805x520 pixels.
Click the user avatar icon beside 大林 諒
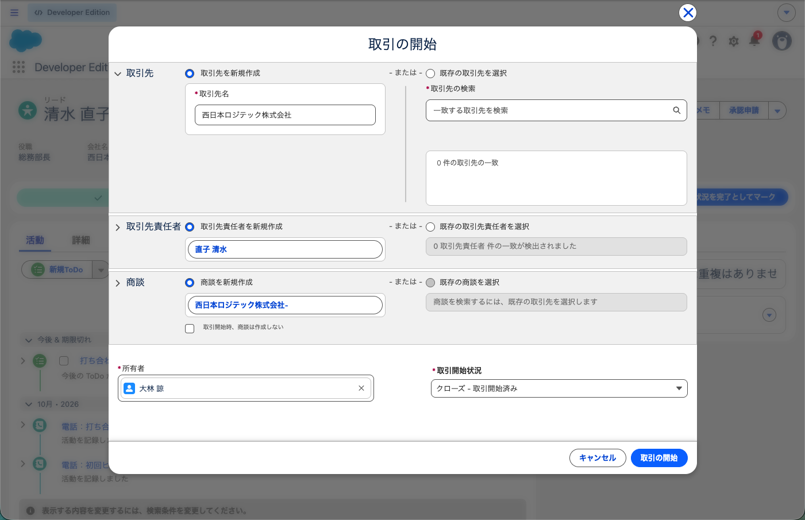tap(130, 388)
